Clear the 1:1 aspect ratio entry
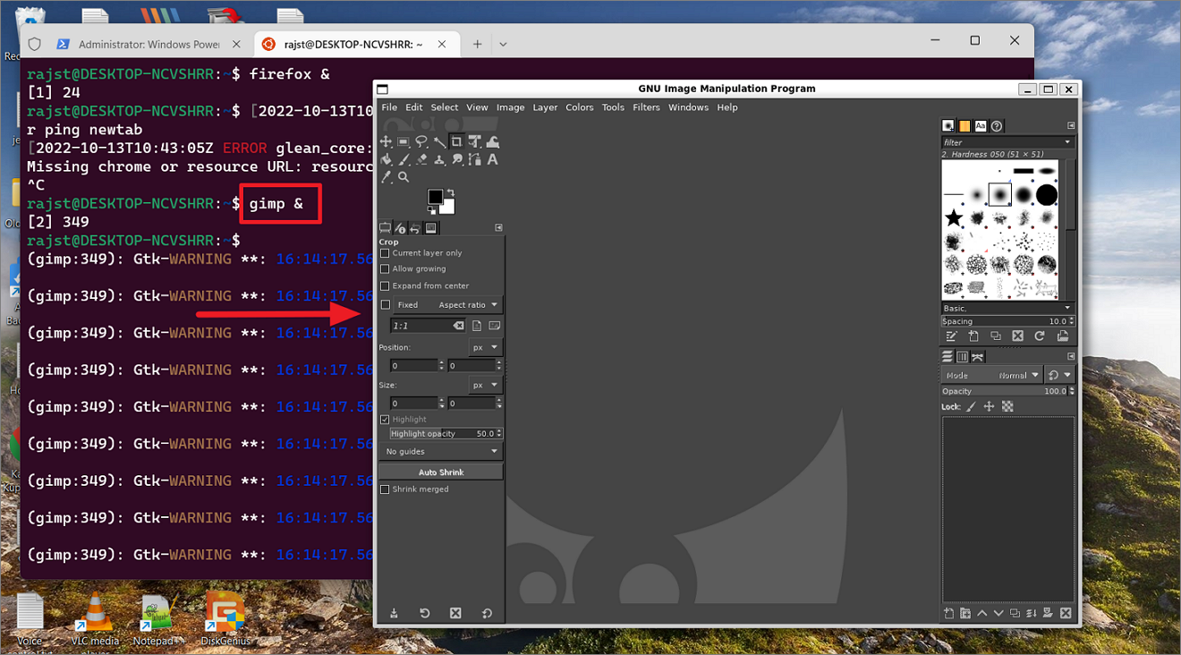The image size is (1181, 655). [x=458, y=326]
